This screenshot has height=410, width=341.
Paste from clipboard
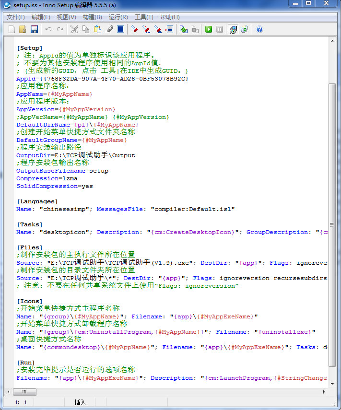click(97, 29)
